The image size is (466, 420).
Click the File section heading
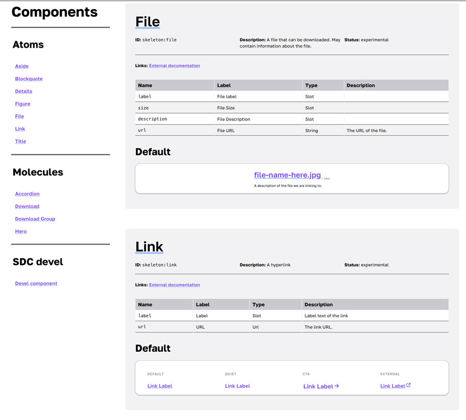tap(148, 21)
